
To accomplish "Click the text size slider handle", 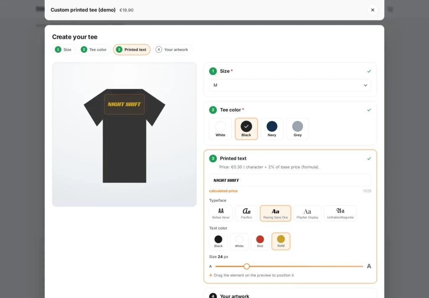I will click(x=246, y=266).
